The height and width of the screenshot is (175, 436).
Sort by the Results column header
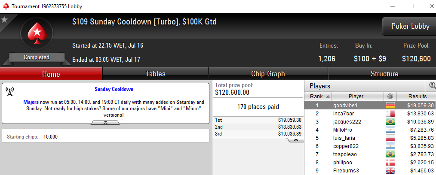click(417, 97)
